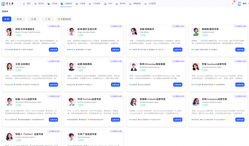Start chat with 赵磊·TikTok运营专家
This screenshot has width=249, height=146.
coord(53,120)
